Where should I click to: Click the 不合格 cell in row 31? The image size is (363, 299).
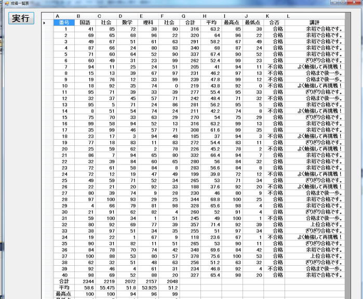click(x=274, y=218)
